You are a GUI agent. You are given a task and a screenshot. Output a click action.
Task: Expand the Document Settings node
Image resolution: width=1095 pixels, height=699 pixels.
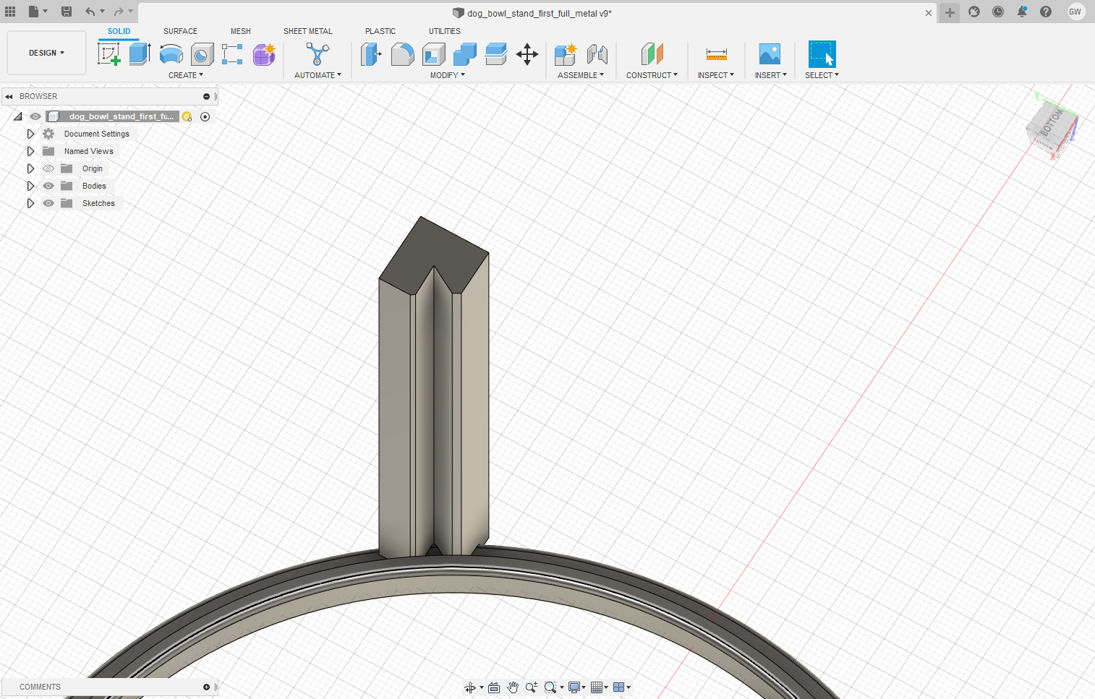pos(30,134)
